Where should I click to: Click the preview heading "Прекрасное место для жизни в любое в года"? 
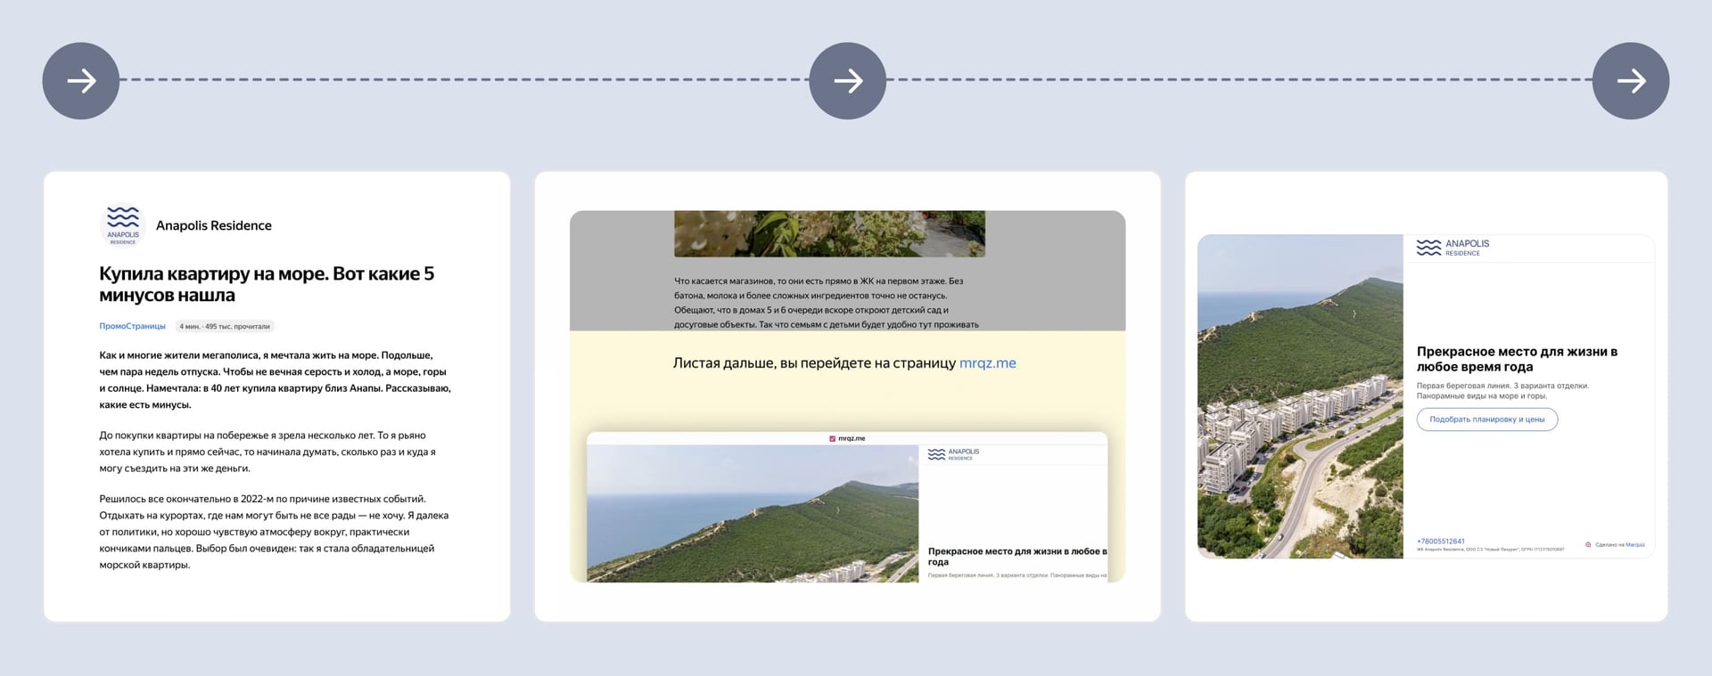click(1017, 557)
